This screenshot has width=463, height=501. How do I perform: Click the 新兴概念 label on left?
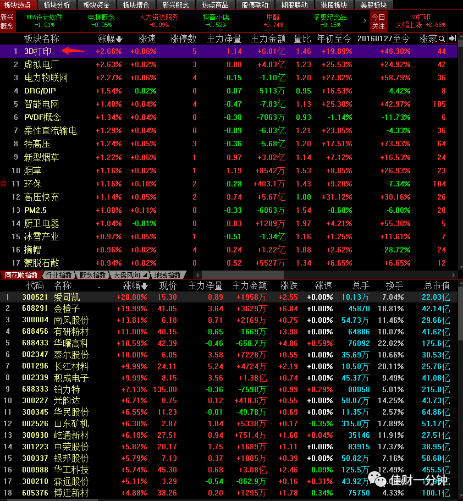[7, 21]
